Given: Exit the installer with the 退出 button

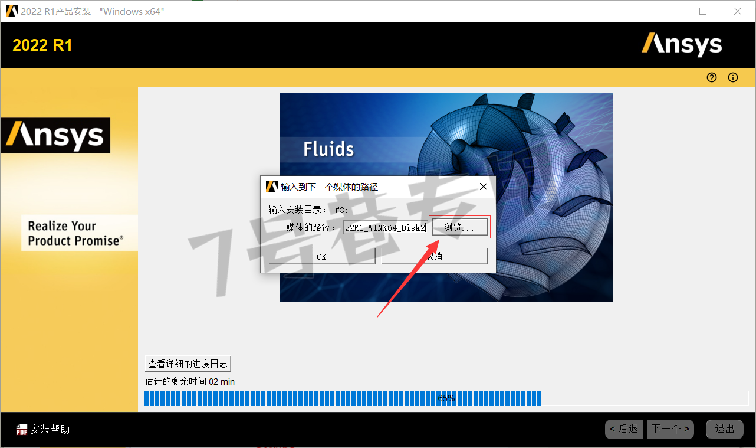Looking at the screenshot, I should (x=725, y=429).
